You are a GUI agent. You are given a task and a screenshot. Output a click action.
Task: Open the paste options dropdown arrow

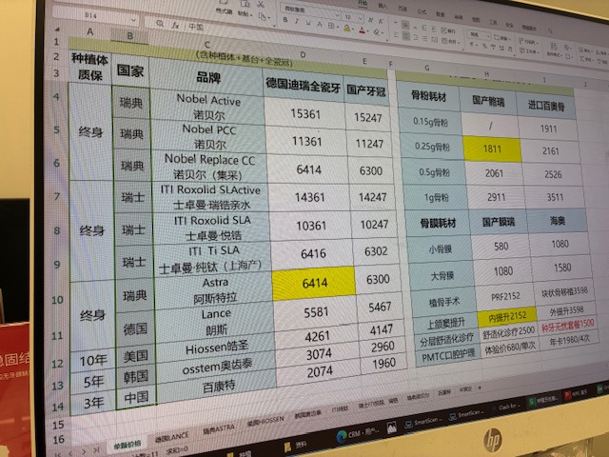click(251, 15)
